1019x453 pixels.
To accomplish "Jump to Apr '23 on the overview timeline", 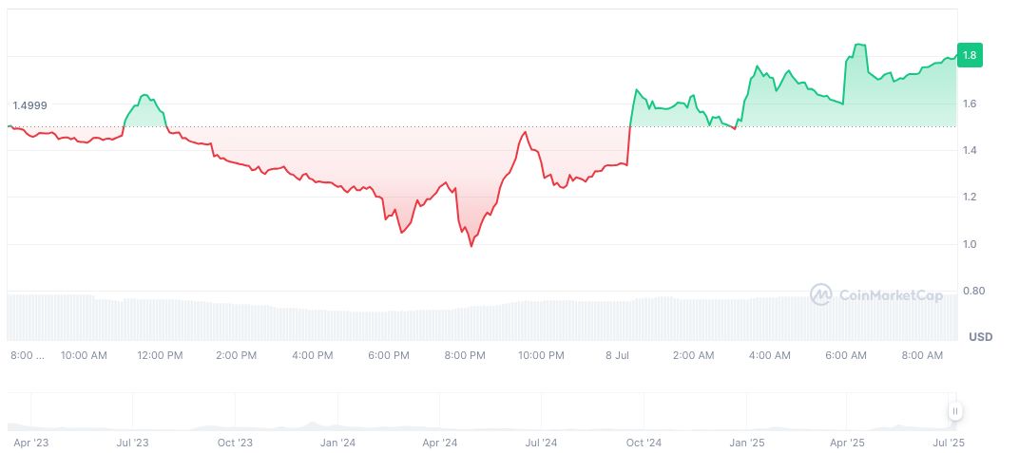I will click(30, 443).
